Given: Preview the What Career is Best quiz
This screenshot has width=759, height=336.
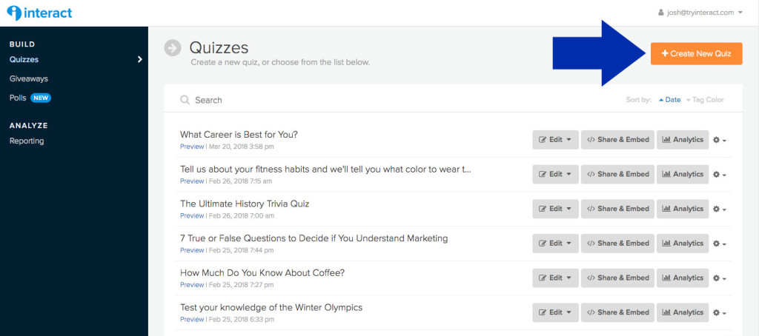Looking at the screenshot, I should (192, 147).
